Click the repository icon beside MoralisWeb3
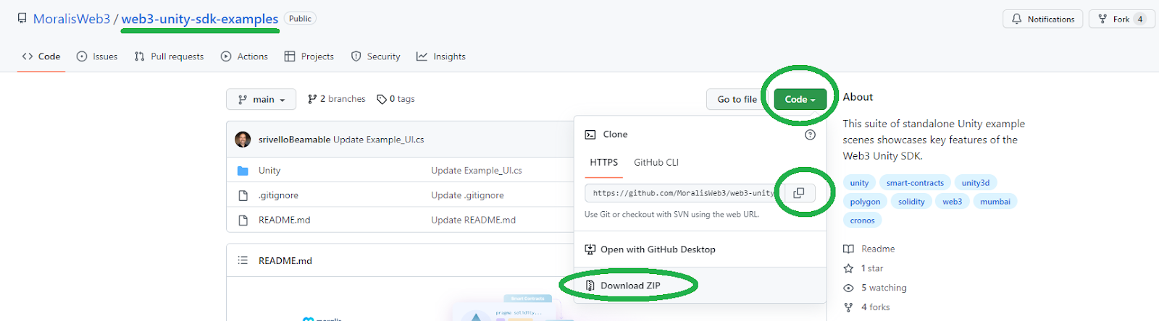 click(22, 19)
